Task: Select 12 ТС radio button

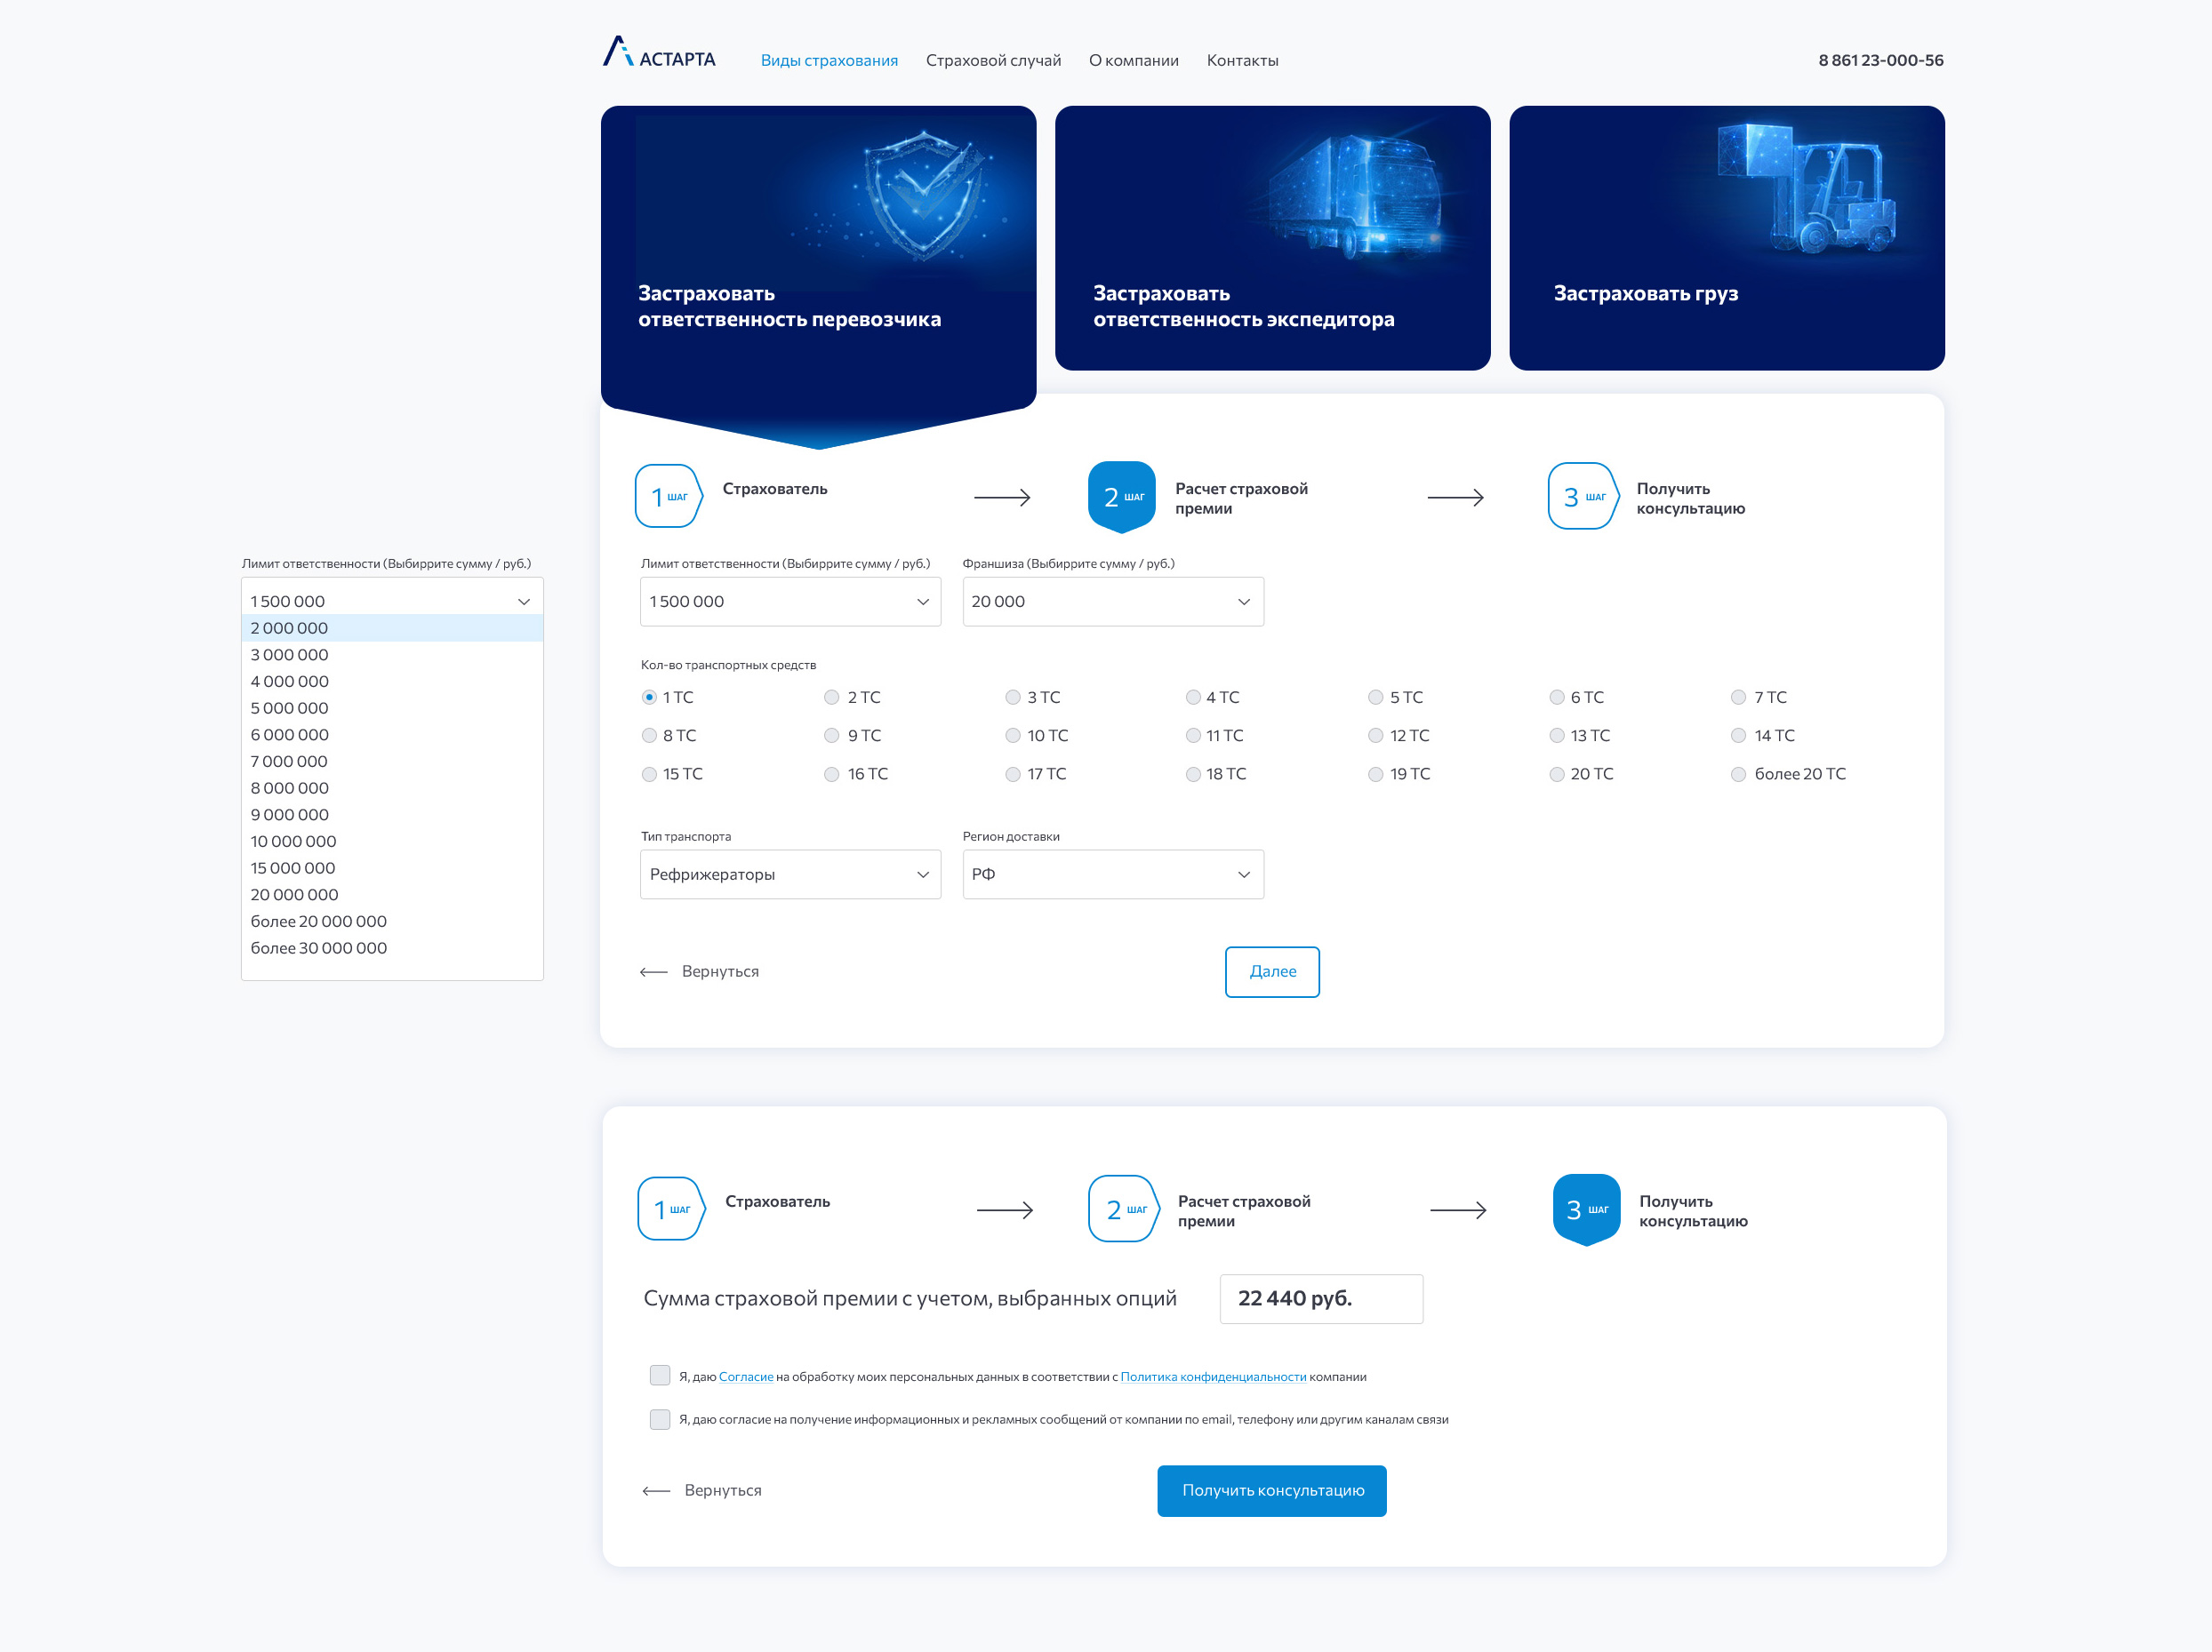Action: [1375, 736]
